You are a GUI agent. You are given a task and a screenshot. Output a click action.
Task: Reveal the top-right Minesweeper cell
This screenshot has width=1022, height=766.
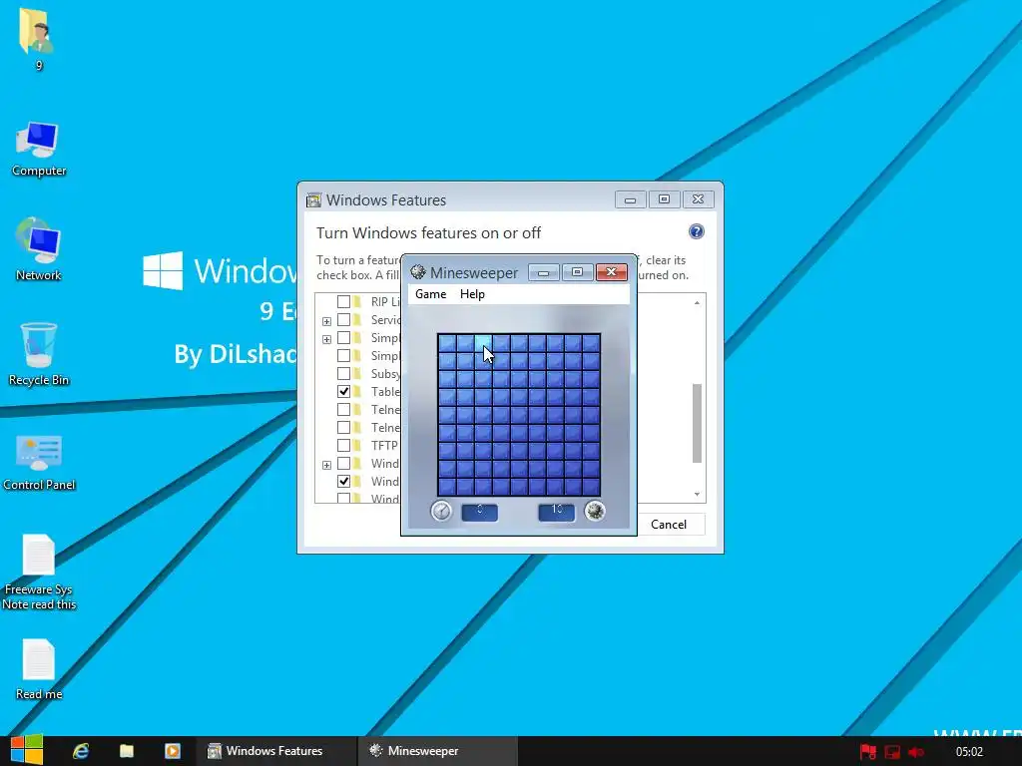[x=591, y=343]
